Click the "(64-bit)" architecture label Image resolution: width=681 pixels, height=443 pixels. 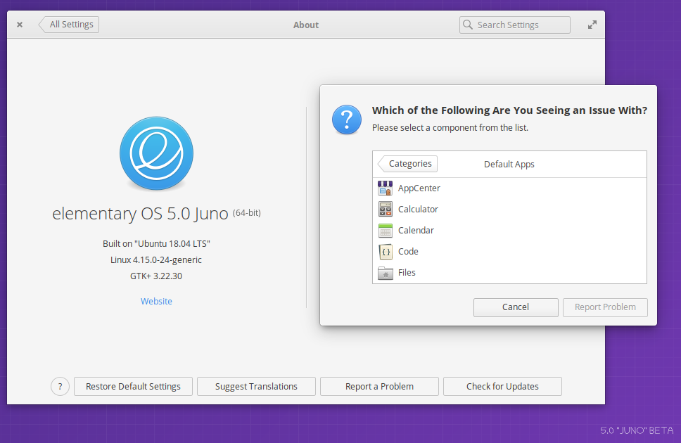[x=247, y=213]
